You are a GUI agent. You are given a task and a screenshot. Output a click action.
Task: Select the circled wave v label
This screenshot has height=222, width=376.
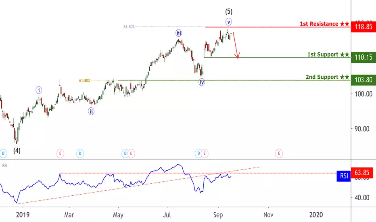tap(229, 22)
